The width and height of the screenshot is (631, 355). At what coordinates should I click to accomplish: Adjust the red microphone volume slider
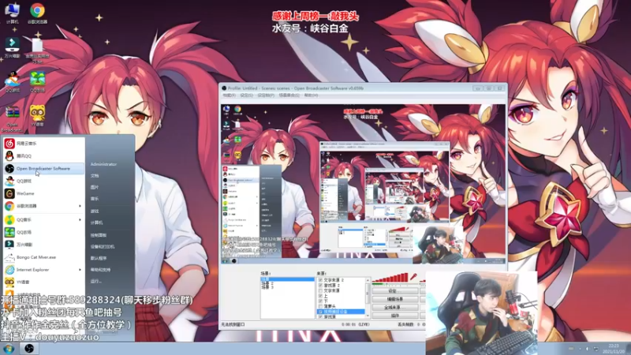(390, 278)
